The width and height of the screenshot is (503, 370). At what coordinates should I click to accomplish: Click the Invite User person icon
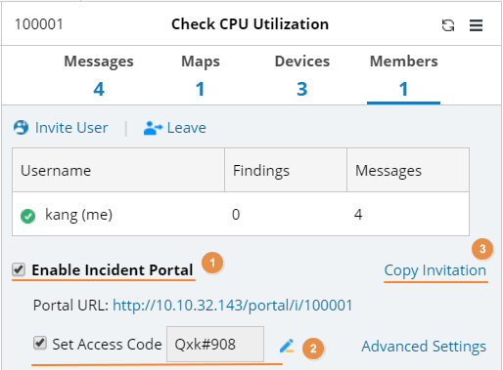[21, 128]
